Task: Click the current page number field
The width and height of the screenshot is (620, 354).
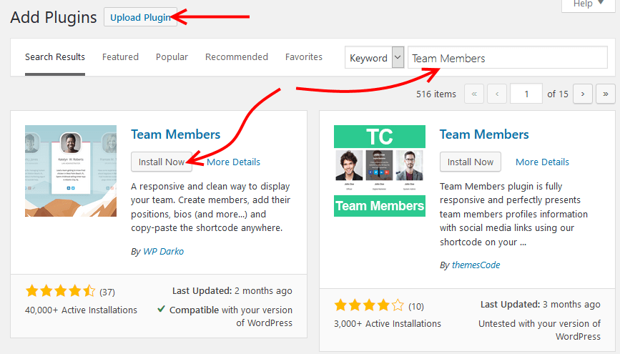Action: pos(526,94)
